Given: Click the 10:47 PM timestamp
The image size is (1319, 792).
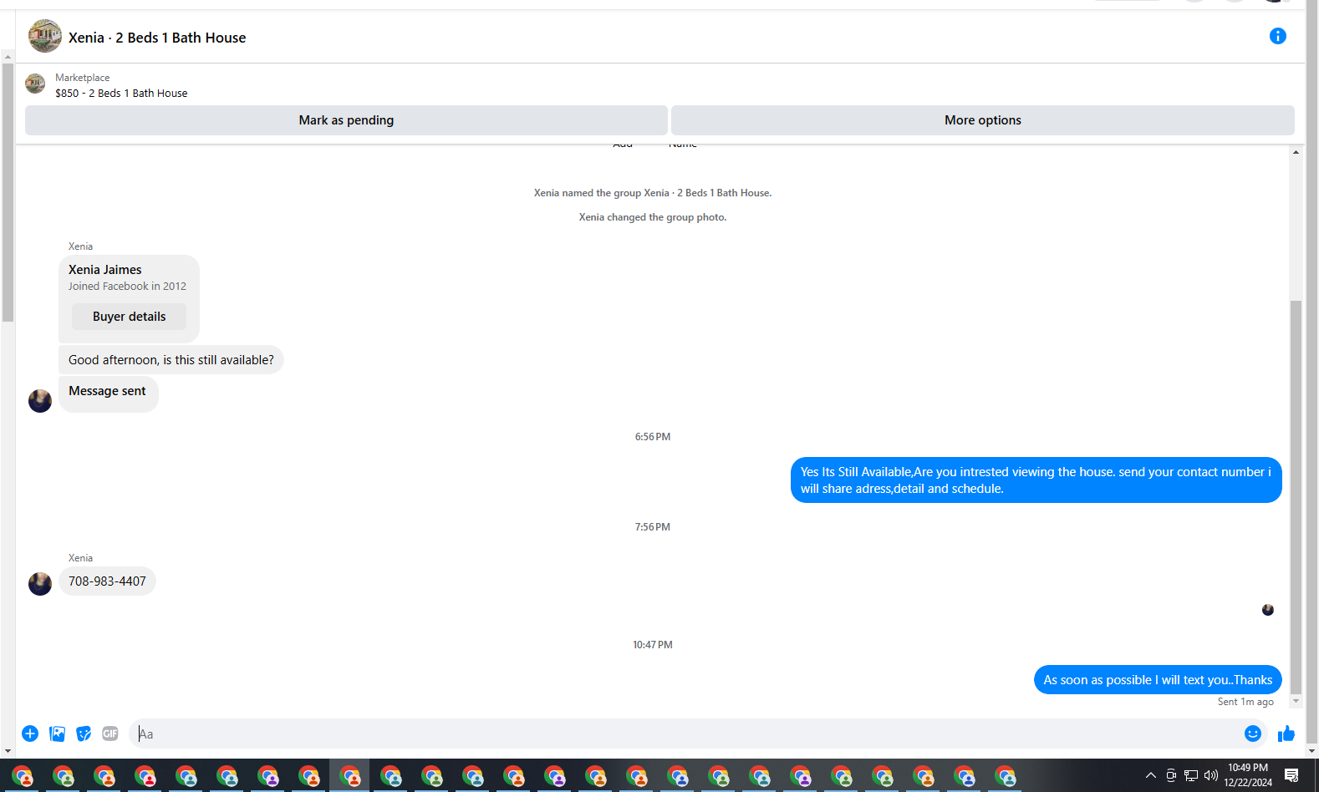Looking at the screenshot, I should tap(653, 645).
